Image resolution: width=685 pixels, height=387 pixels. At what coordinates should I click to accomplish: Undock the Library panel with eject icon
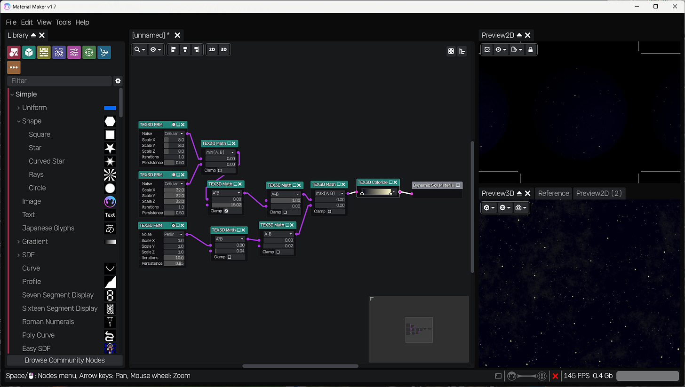click(33, 35)
